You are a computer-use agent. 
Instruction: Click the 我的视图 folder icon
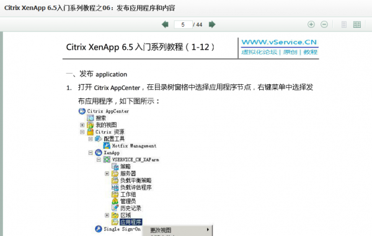pos(91,125)
